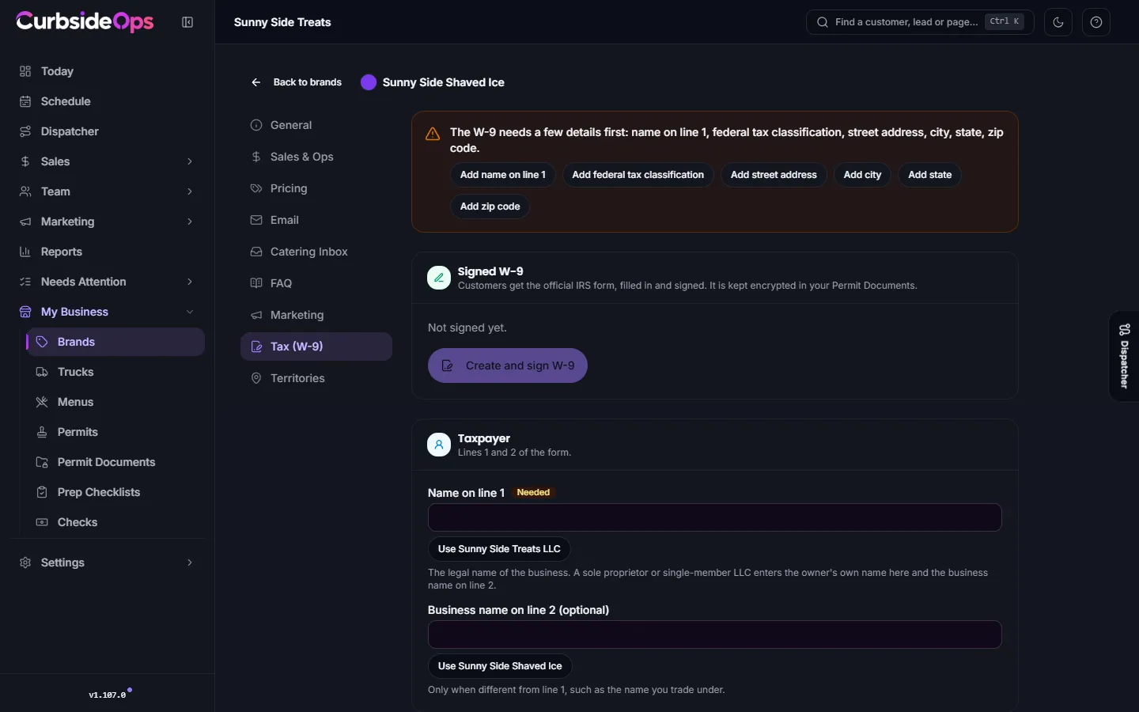Screen dimensions: 1139x712
Task: Click the Back to brands arrow
Action: 255,82
